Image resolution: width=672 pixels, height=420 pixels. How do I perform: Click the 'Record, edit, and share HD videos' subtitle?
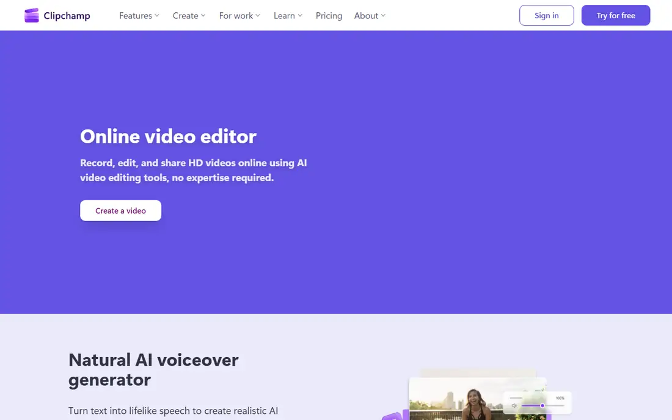[193, 170]
